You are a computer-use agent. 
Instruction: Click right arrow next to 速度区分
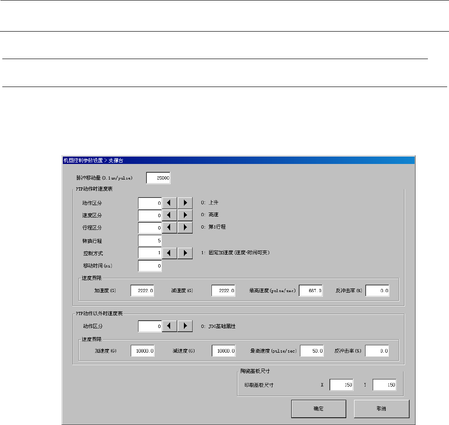pyautogui.click(x=185, y=215)
